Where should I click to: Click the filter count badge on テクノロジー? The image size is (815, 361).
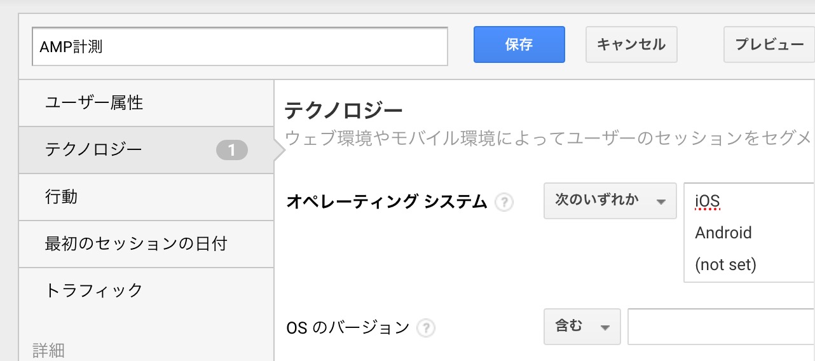(232, 150)
